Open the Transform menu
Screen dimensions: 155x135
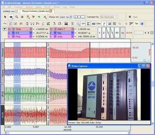click(x=18, y=7)
